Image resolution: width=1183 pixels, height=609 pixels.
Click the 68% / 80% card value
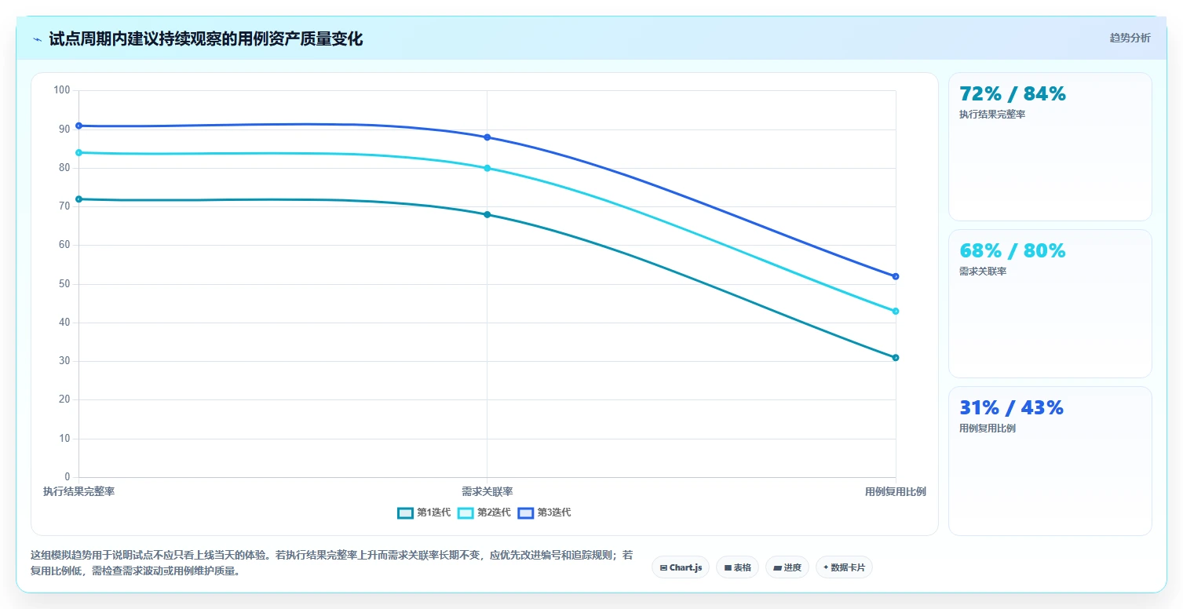click(x=1013, y=251)
